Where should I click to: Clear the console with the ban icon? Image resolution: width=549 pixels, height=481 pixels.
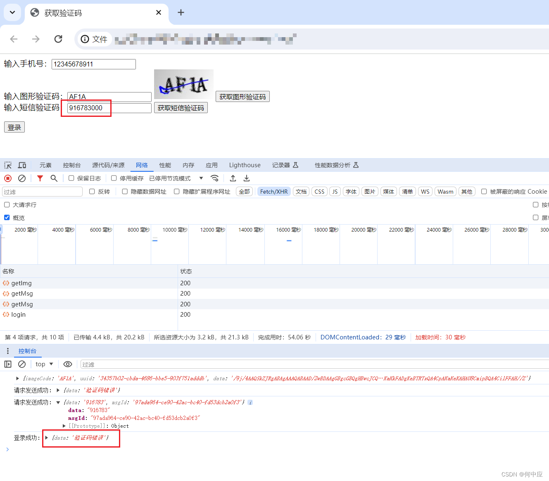[22, 364]
